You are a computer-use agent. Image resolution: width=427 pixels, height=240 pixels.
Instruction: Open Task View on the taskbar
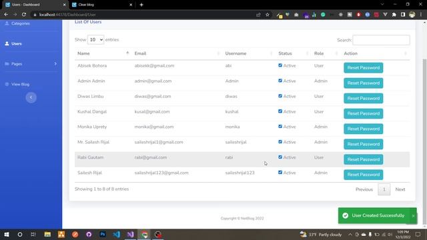[33, 234]
